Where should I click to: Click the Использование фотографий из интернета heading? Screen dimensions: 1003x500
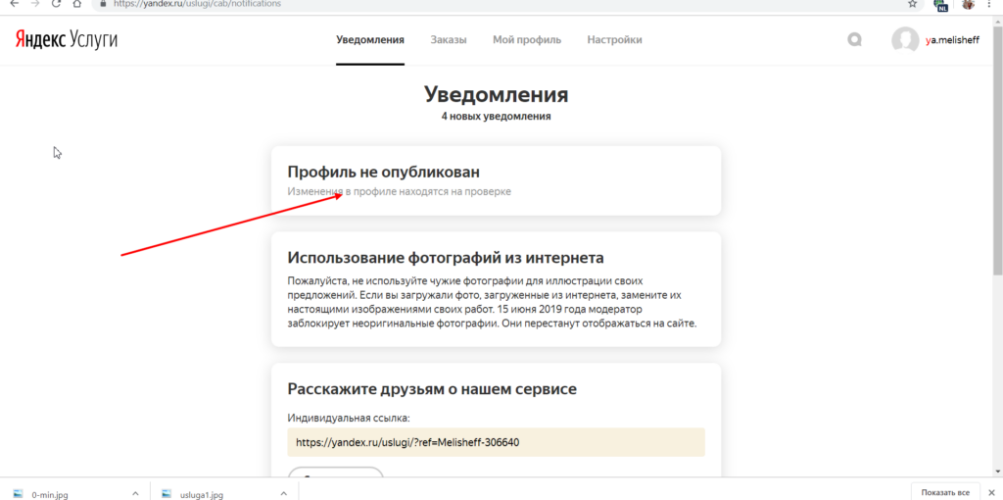click(446, 258)
